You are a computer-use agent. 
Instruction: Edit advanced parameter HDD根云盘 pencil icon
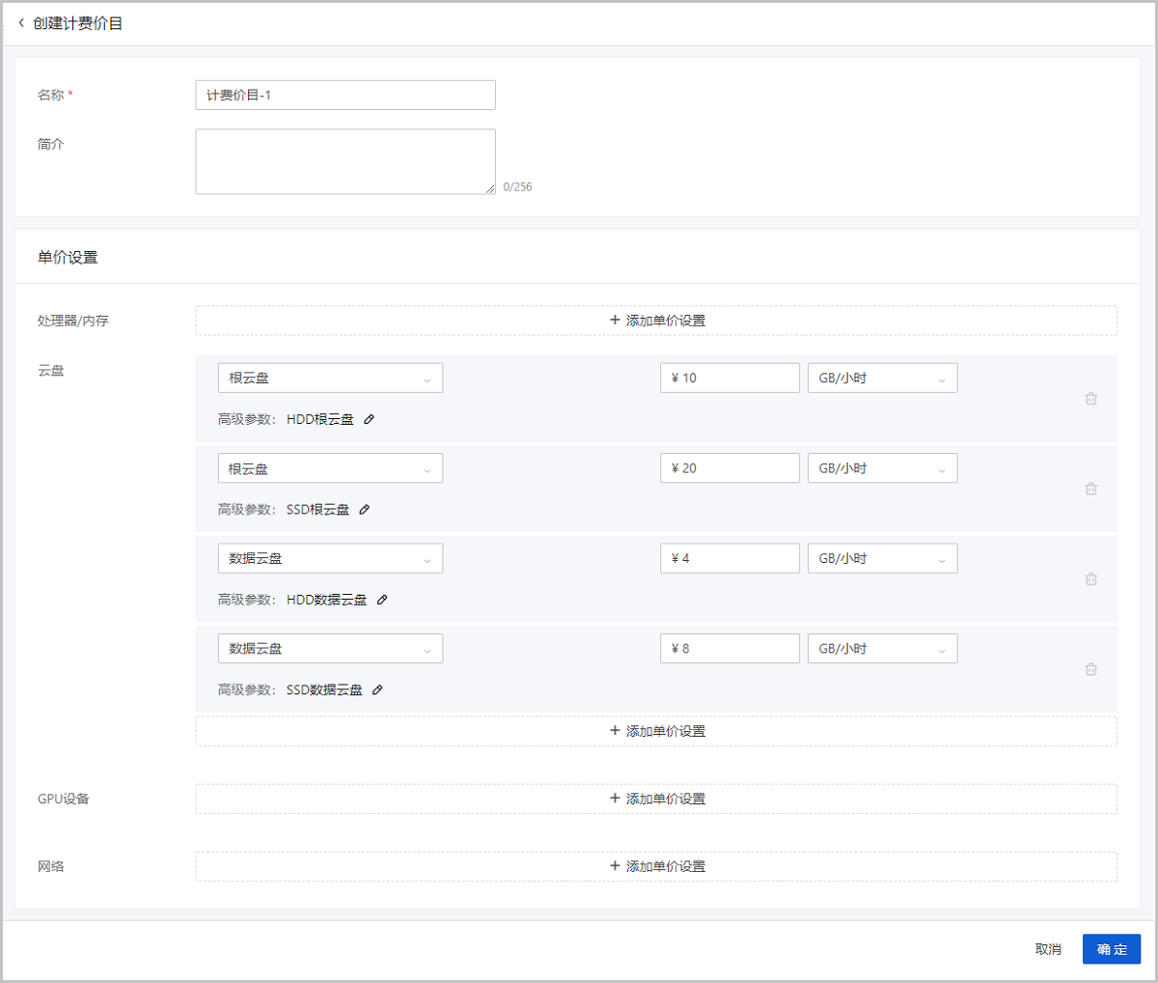click(x=370, y=420)
